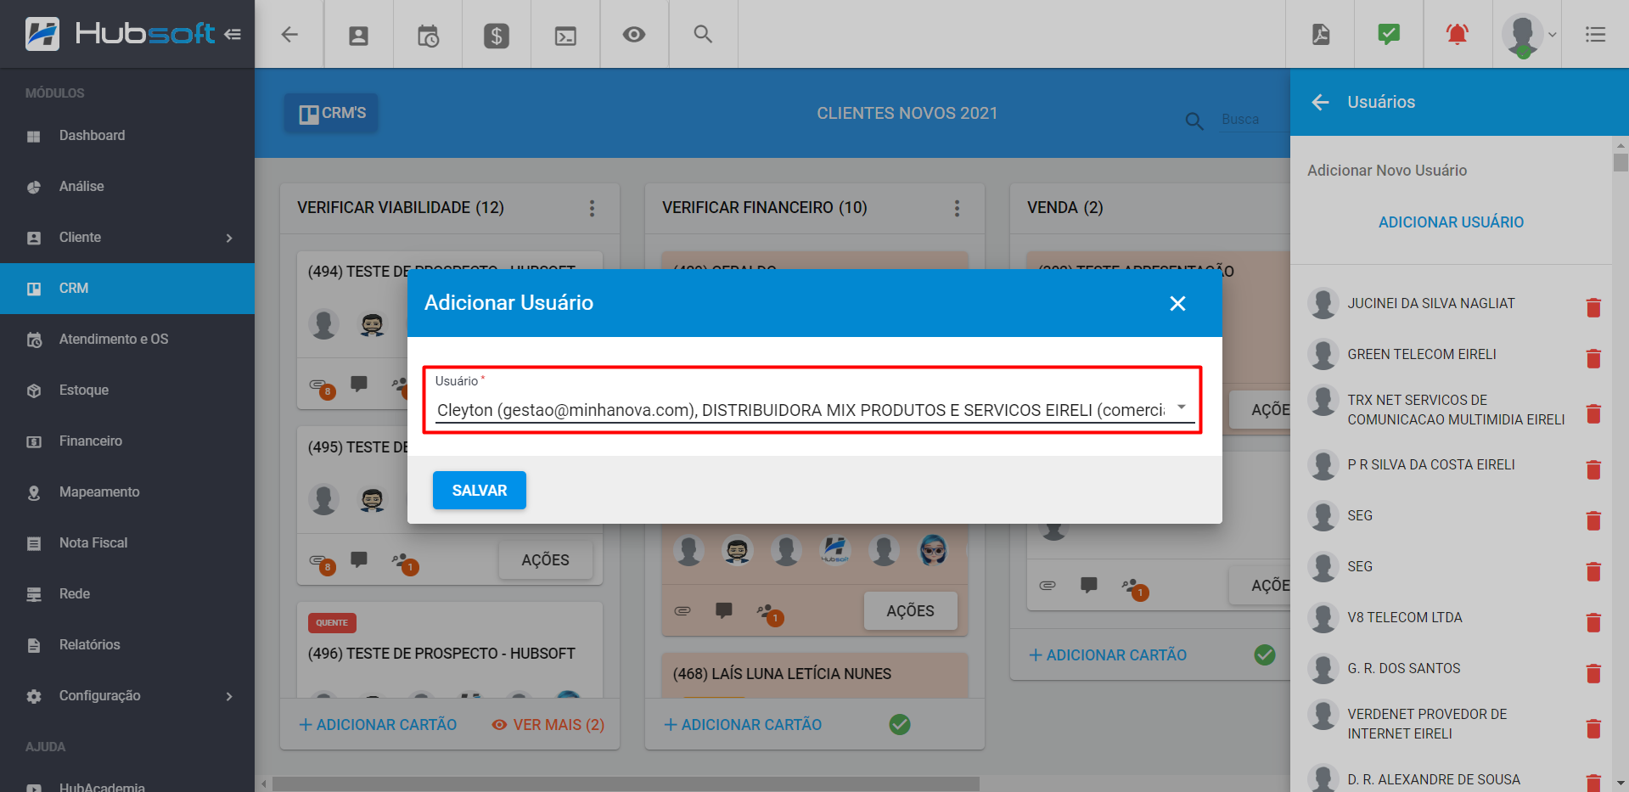Delete user VERDENET PROVEDOR DE INTERNET

point(1593,728)
